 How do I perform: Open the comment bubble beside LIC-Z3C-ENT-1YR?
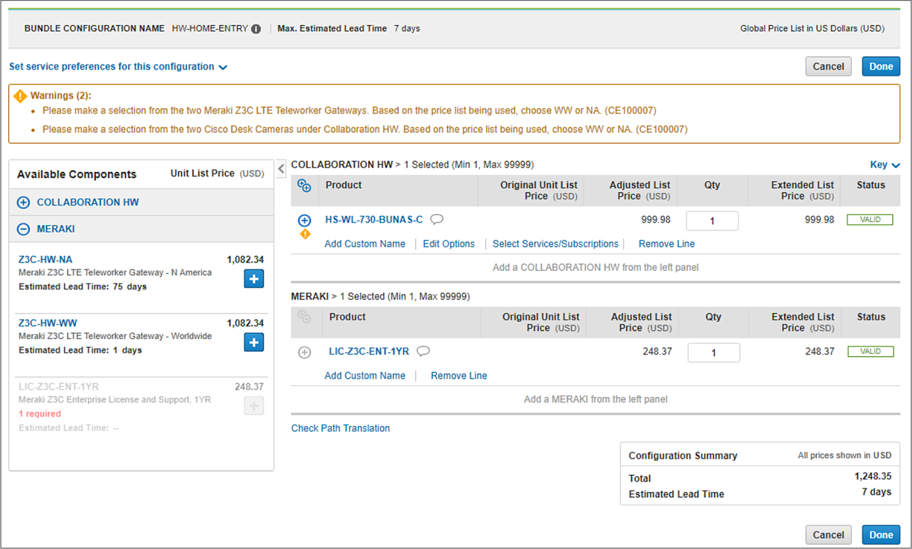pyautogui.click(x=423, y=351)
